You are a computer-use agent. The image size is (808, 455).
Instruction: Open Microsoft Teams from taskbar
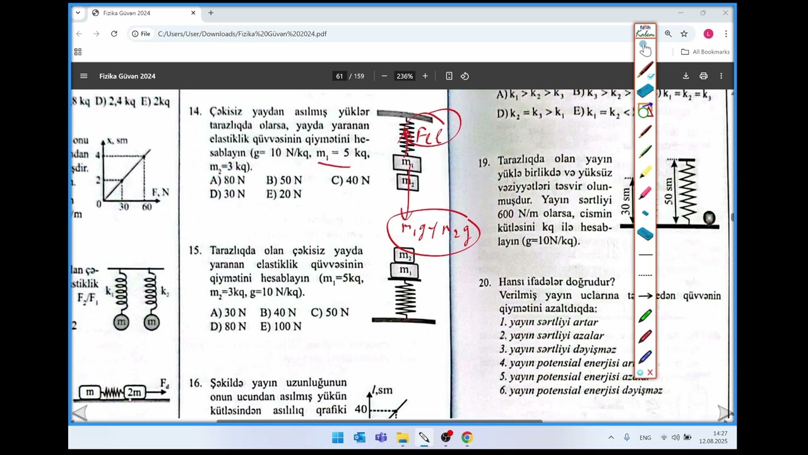[381, 437]
